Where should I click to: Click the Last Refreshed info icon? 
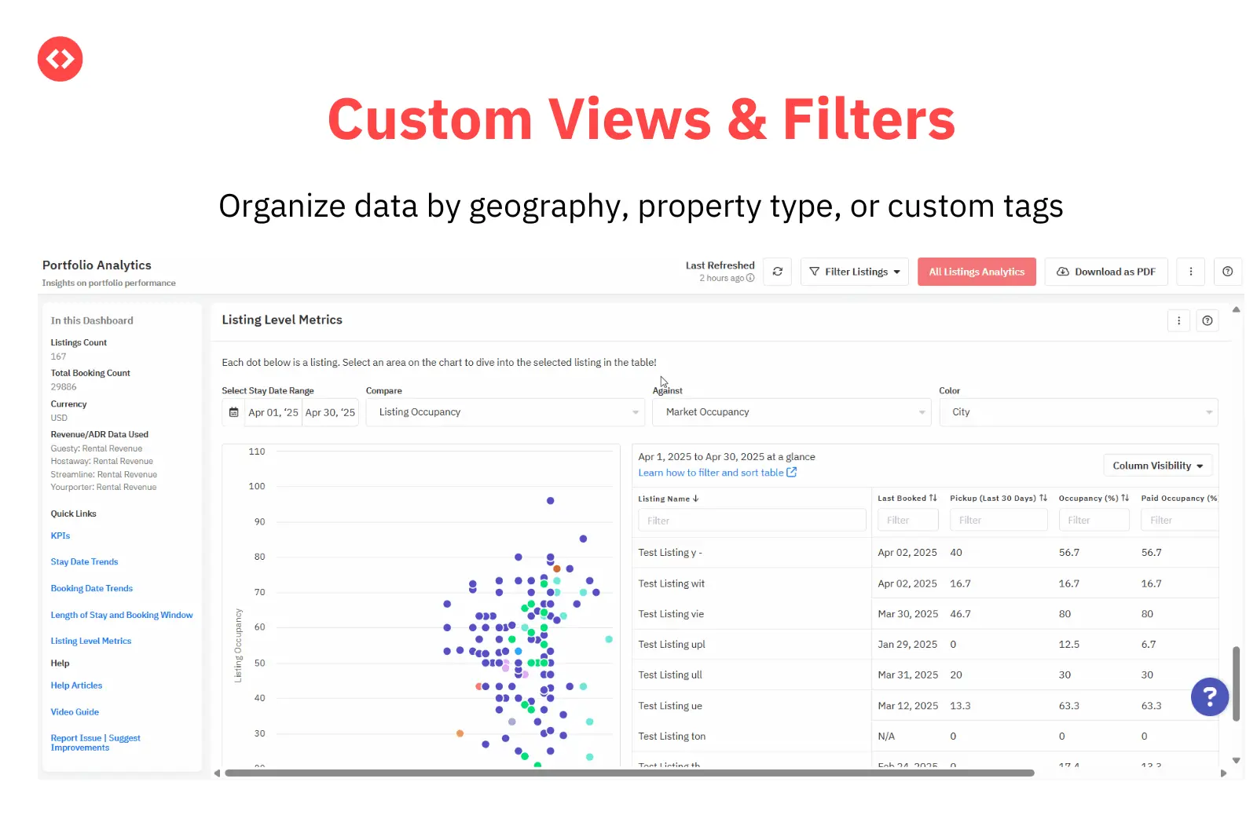750,278
